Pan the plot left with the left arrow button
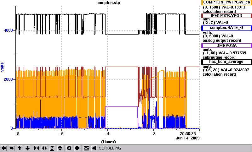 point(4,148)
